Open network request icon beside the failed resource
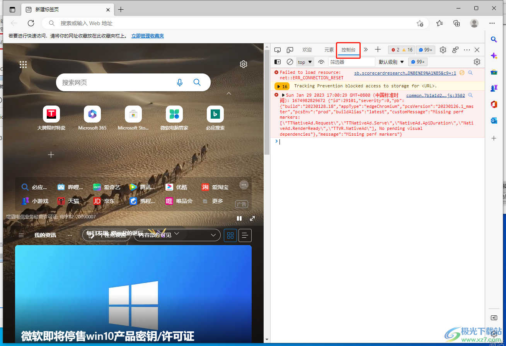 (x=462, y=73)
